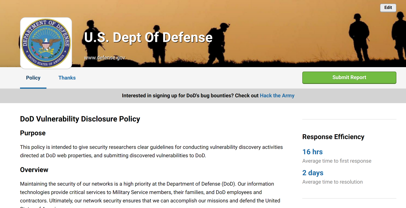This screenshot has height=208, width=406.
Task: Open the www.defense.gov link
Action: [x=105, y=58]
